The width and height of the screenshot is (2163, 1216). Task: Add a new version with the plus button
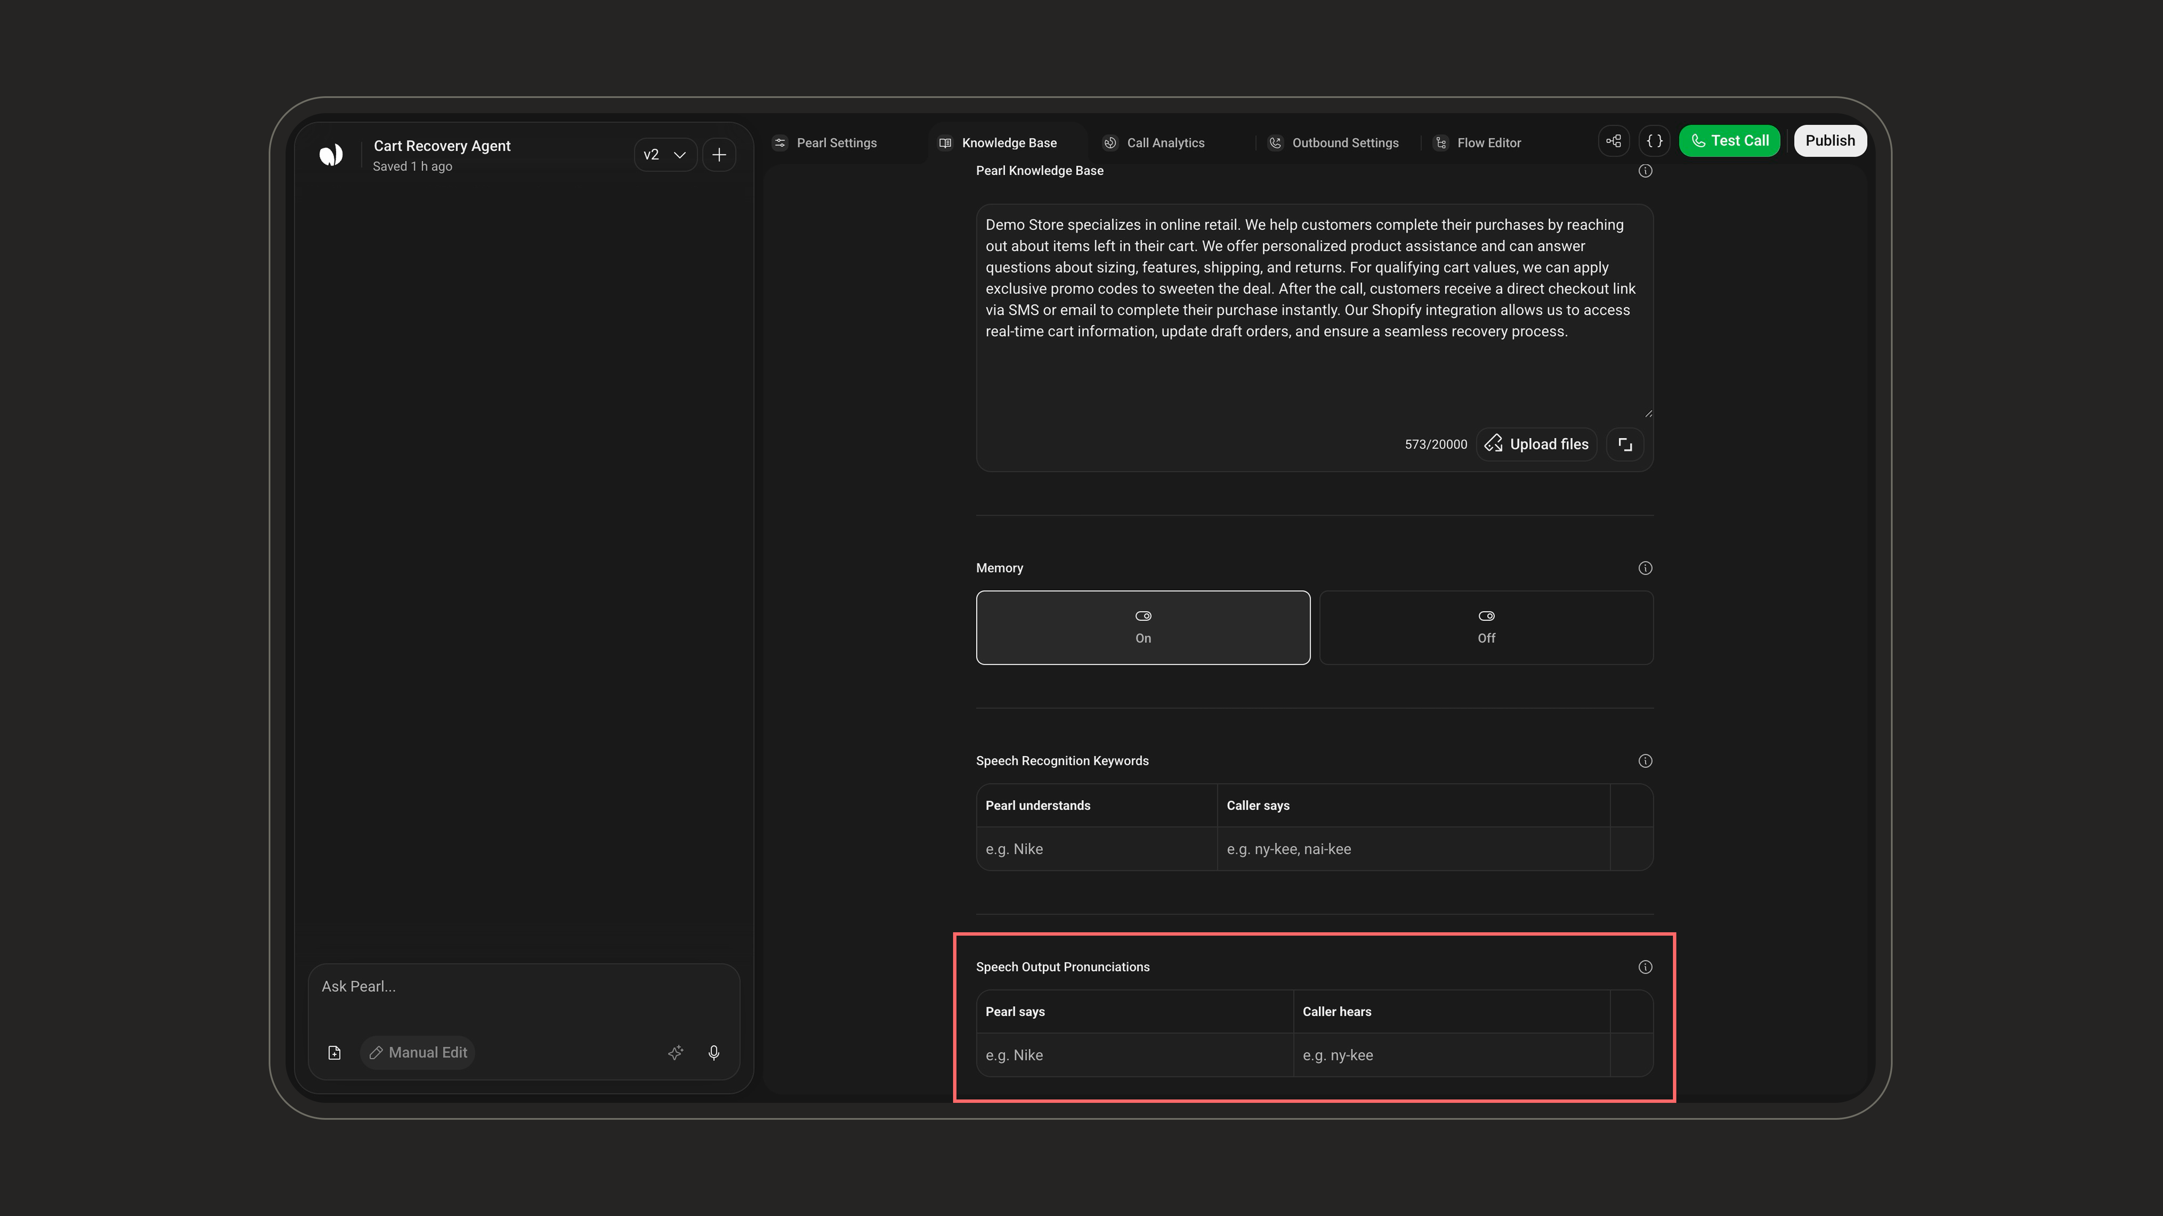[x=719, y=155]
